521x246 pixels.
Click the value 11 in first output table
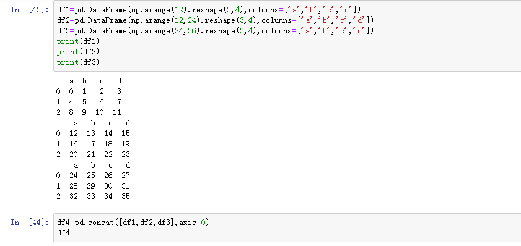117,112
